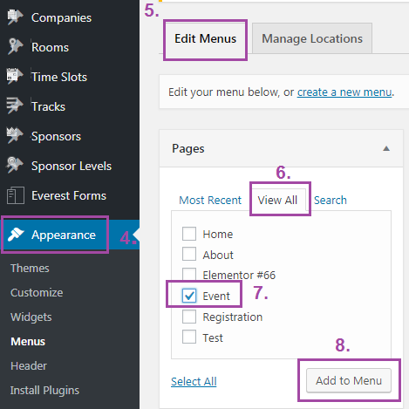Viewport: 409px width, 409px height.
Task: Click the Companies pin icon
Action: tap(15, 17)
